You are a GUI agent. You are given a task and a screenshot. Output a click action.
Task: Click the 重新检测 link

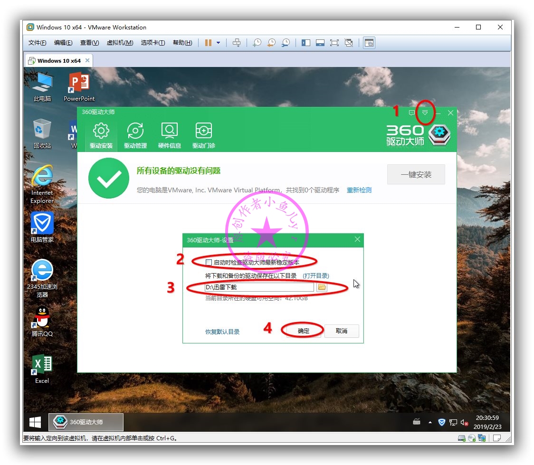point(359,190)
